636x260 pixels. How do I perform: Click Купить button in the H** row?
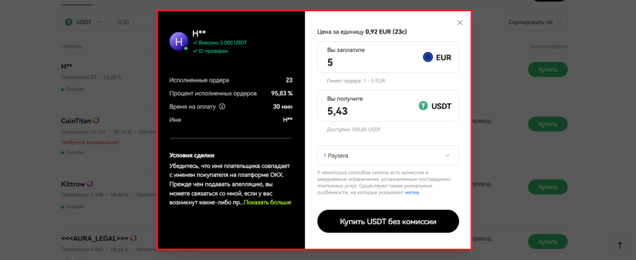548,70
